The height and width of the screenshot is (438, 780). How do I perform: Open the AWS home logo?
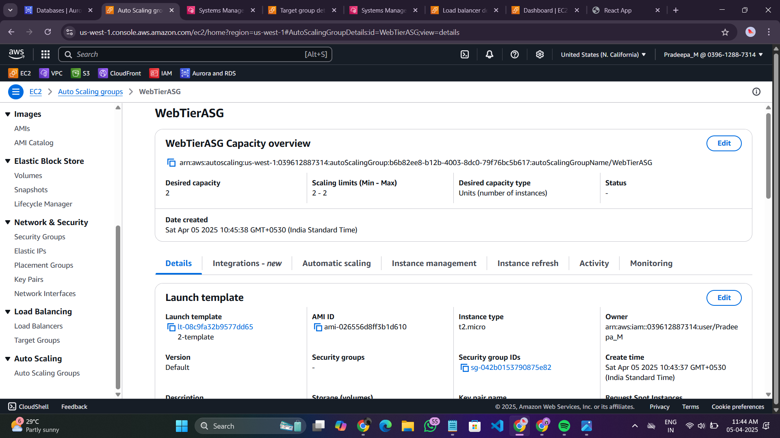click(16, 54)
